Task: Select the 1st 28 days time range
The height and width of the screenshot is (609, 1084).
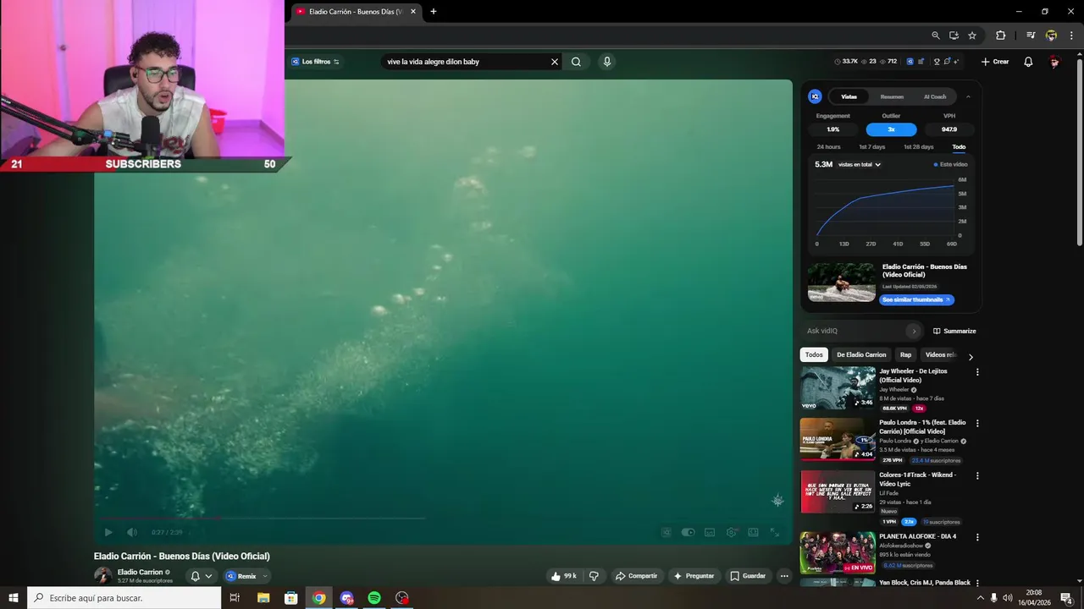Action: point(918,147)
